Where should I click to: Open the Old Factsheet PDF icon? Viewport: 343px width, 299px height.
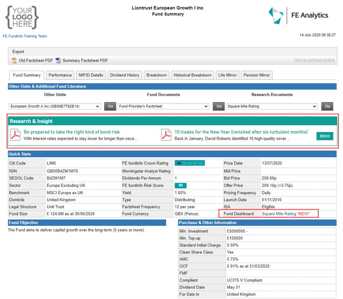13,60
